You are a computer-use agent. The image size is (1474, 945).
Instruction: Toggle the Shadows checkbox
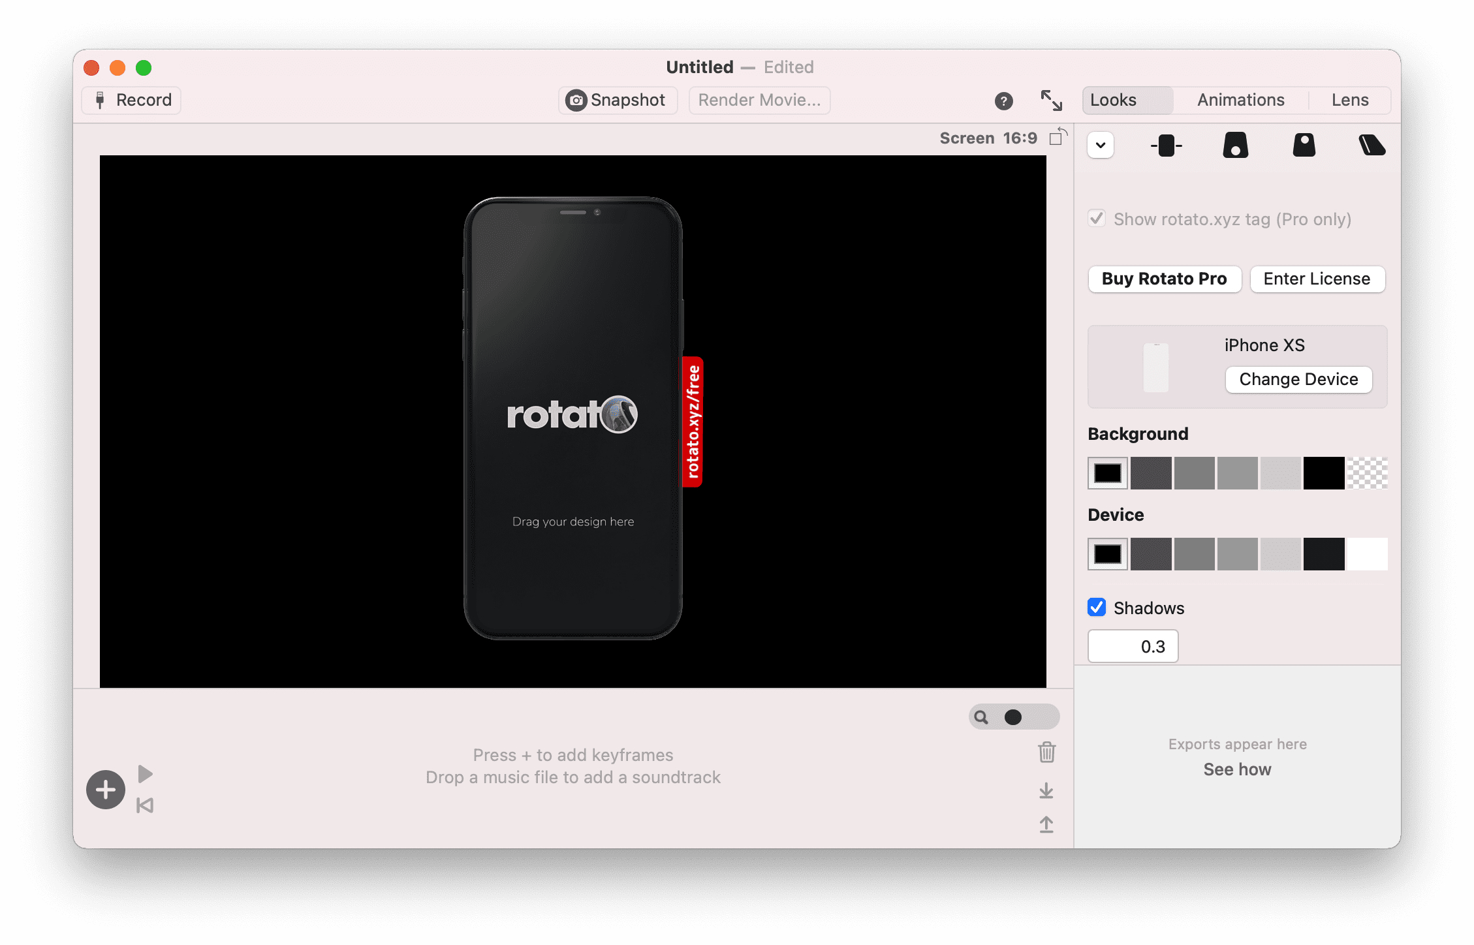pyautogui.click(x=1097, y=608)
